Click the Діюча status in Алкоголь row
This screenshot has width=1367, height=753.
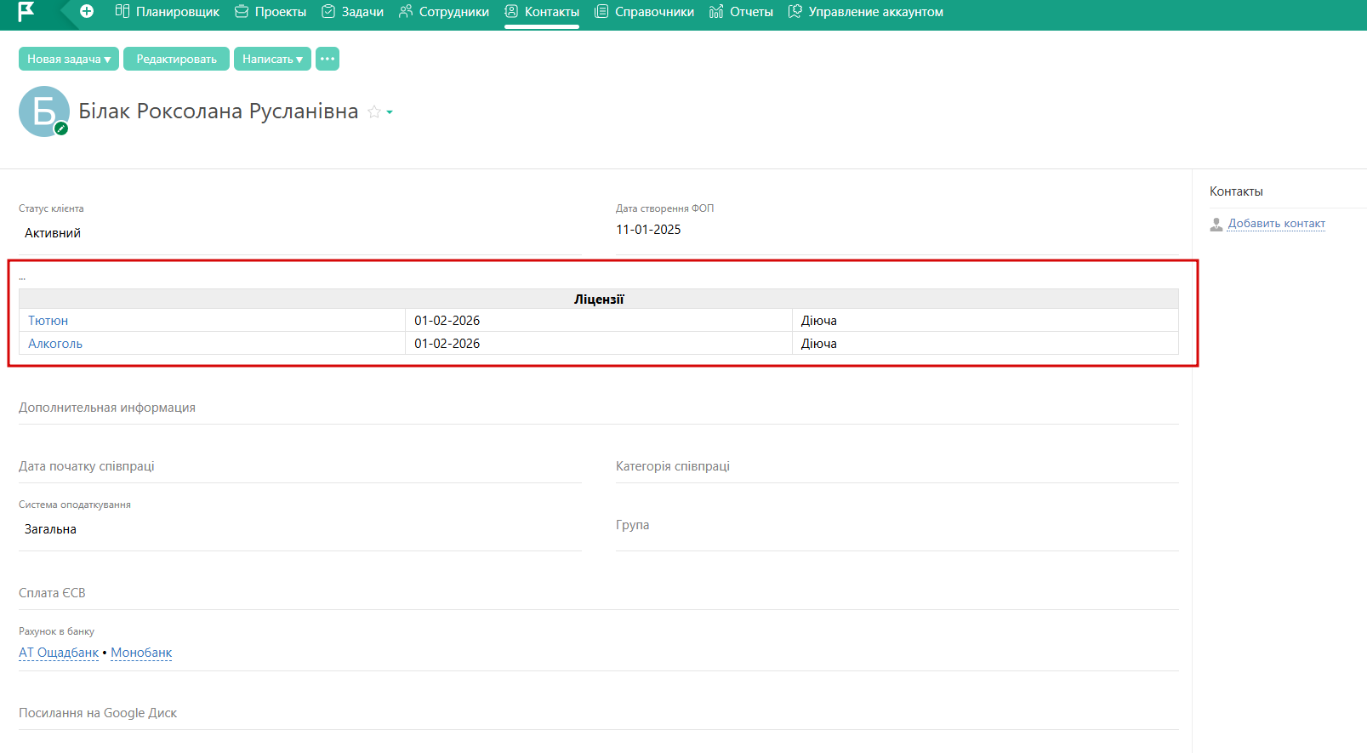click(x=819, y=344)
